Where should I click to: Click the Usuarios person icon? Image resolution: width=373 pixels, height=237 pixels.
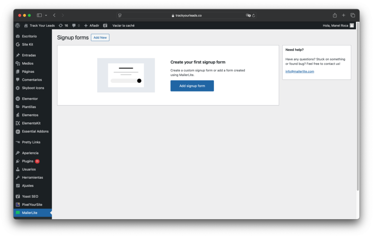click(18, 169)
